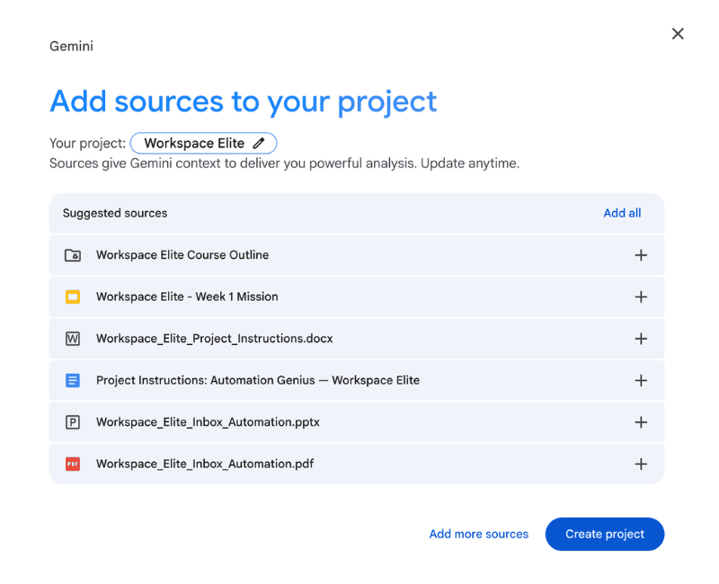Viewport: 719px width, 584px height.
Task: Add Inbox_Automation.pptx with plus icon
Action: tap(641, 421)
